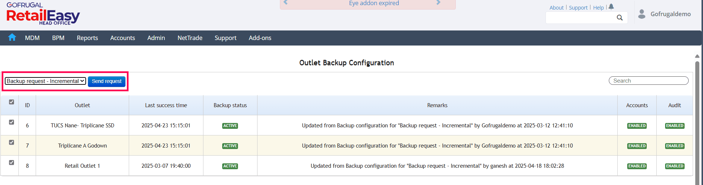Expand the Admin menu
This screenshot has height=185, width=703.
click(x=156, y=38)
